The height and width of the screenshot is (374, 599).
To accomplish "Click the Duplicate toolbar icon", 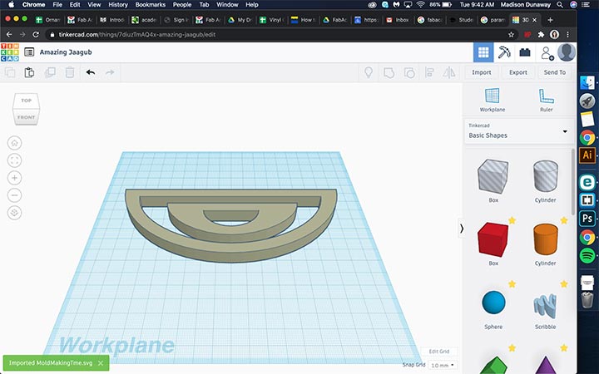I will coord(50,72).
